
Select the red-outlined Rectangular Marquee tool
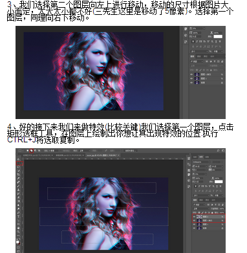(x=19, y=163)
